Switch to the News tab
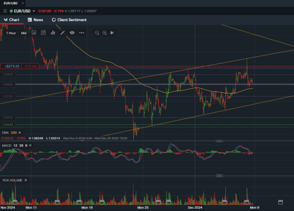Image resolution: width=294 pixels, height=211 pixels. (x=35, y=20)
